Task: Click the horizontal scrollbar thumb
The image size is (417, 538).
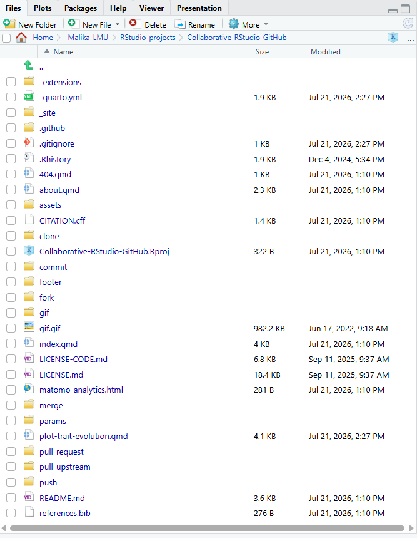Action: (x=207, y=528)
